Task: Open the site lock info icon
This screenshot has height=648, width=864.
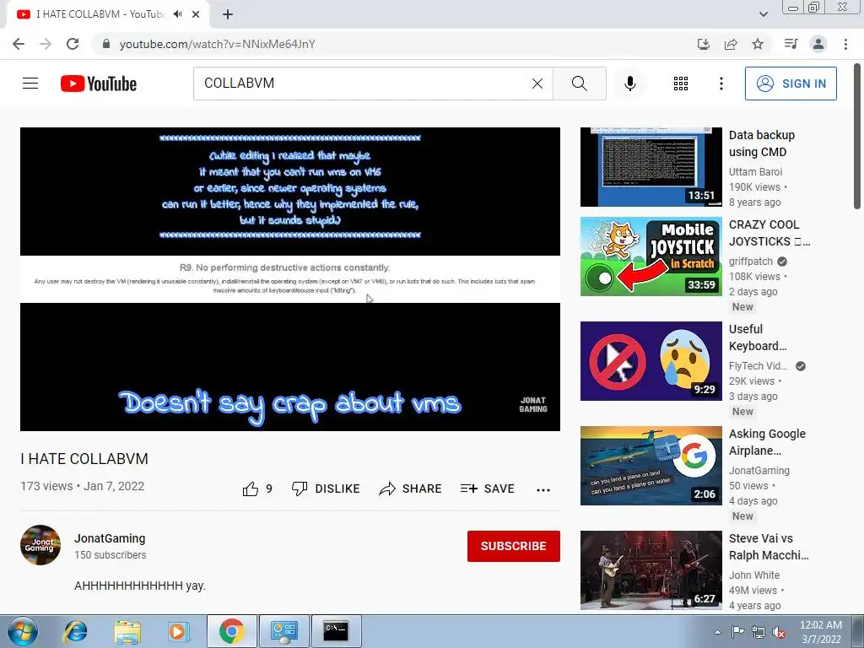Action: pos(106,44)
